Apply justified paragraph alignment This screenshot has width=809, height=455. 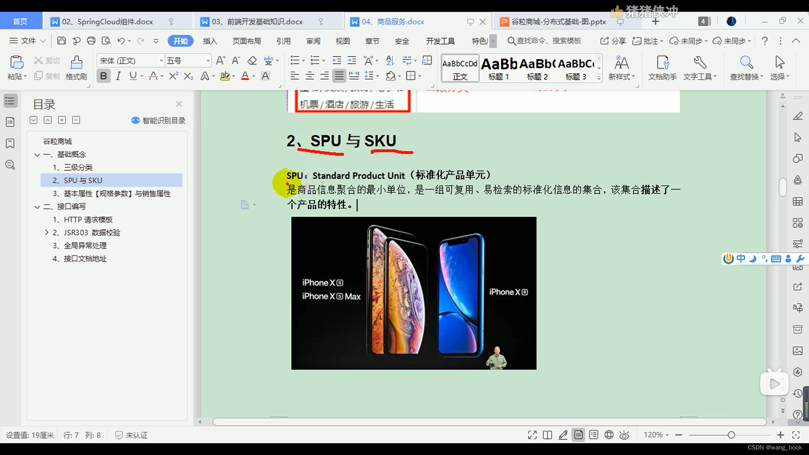[339, 76]
